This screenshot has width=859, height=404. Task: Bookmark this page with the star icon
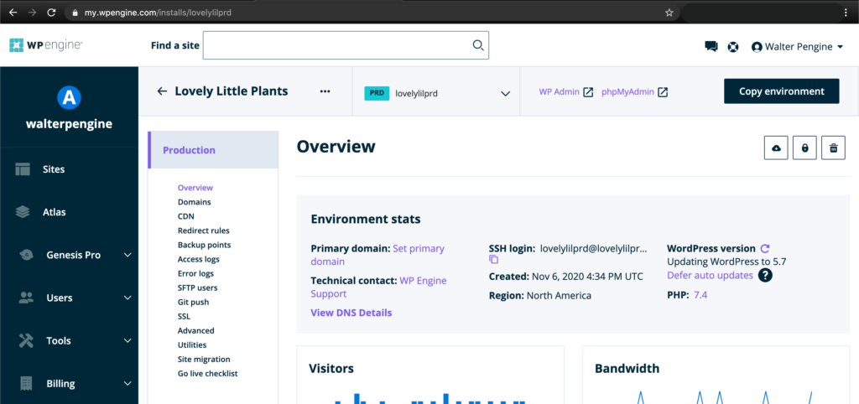point(669,12)
